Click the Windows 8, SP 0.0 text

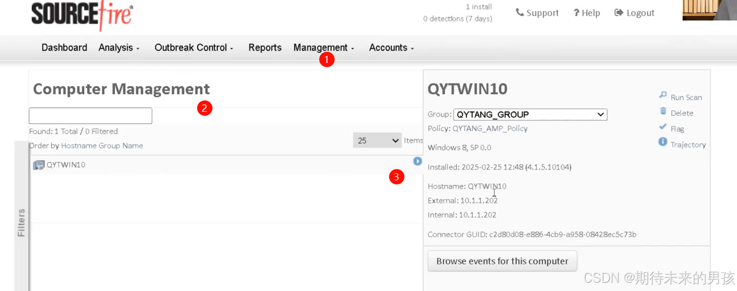[x=459, y=148]
